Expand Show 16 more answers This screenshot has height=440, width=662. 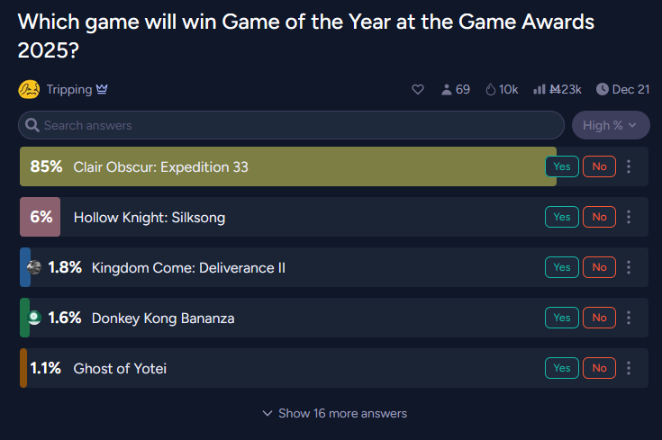[334, 413]
